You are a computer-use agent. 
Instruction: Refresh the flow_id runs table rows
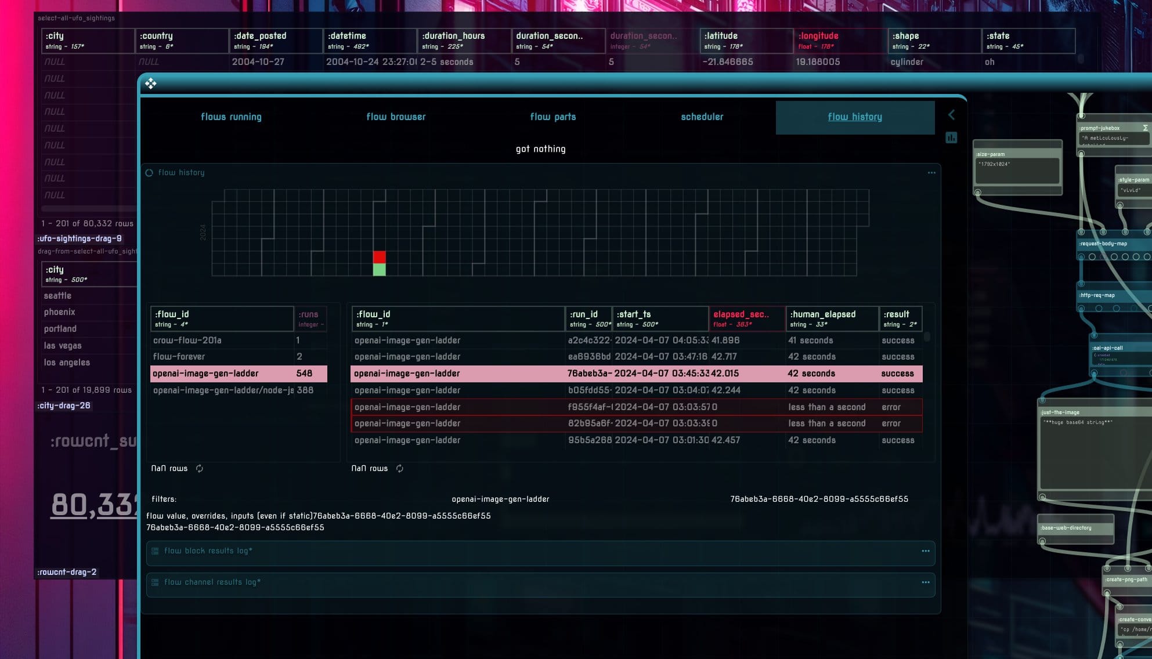(x=200, y=468)
